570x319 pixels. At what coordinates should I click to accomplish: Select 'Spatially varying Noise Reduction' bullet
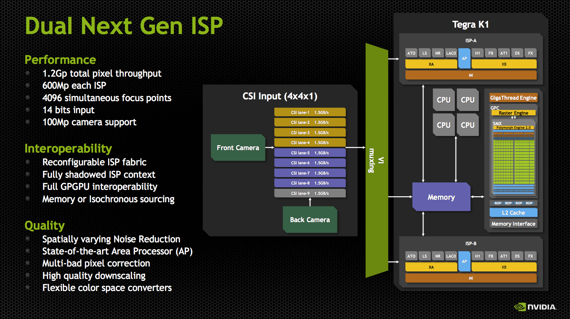(x=111, y=239)
